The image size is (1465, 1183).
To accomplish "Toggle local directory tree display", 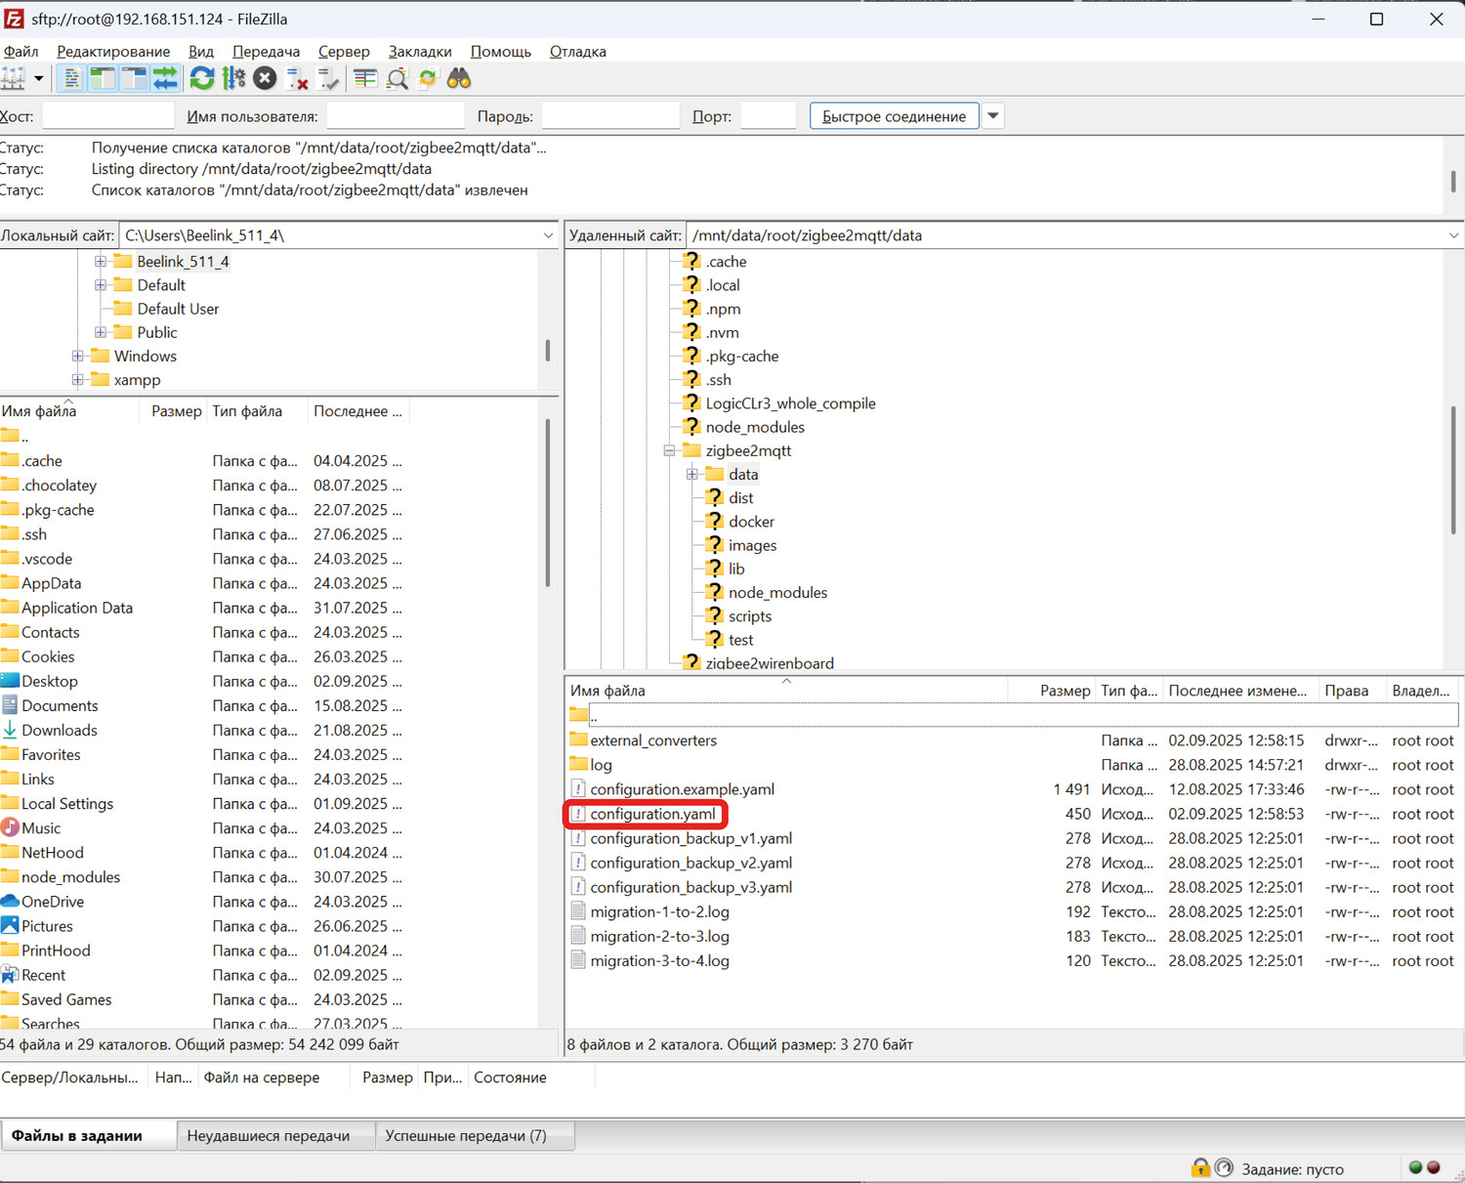I will [x=103, y=79].
